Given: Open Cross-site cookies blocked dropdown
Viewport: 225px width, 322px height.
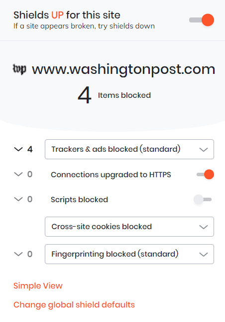Looking at the screenshot, I should pyautogui.click(x=129, y=227).
